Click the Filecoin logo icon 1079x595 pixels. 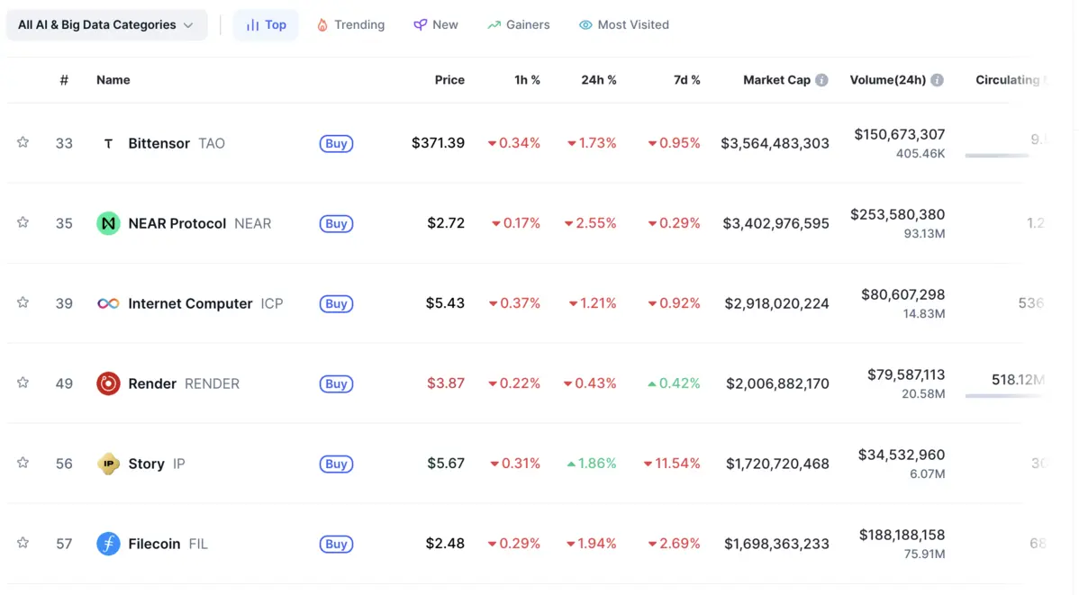[x=108, y=544]
